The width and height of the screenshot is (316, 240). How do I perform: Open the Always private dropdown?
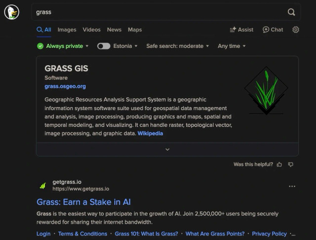67,46
